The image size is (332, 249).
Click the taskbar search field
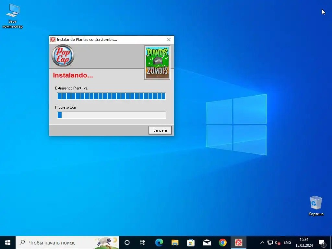point(67,243)
